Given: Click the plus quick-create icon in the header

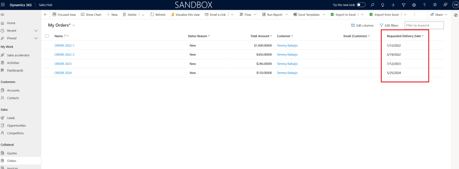Looking at the screenshot, I should pyautogui.click(x=393, y=5).
